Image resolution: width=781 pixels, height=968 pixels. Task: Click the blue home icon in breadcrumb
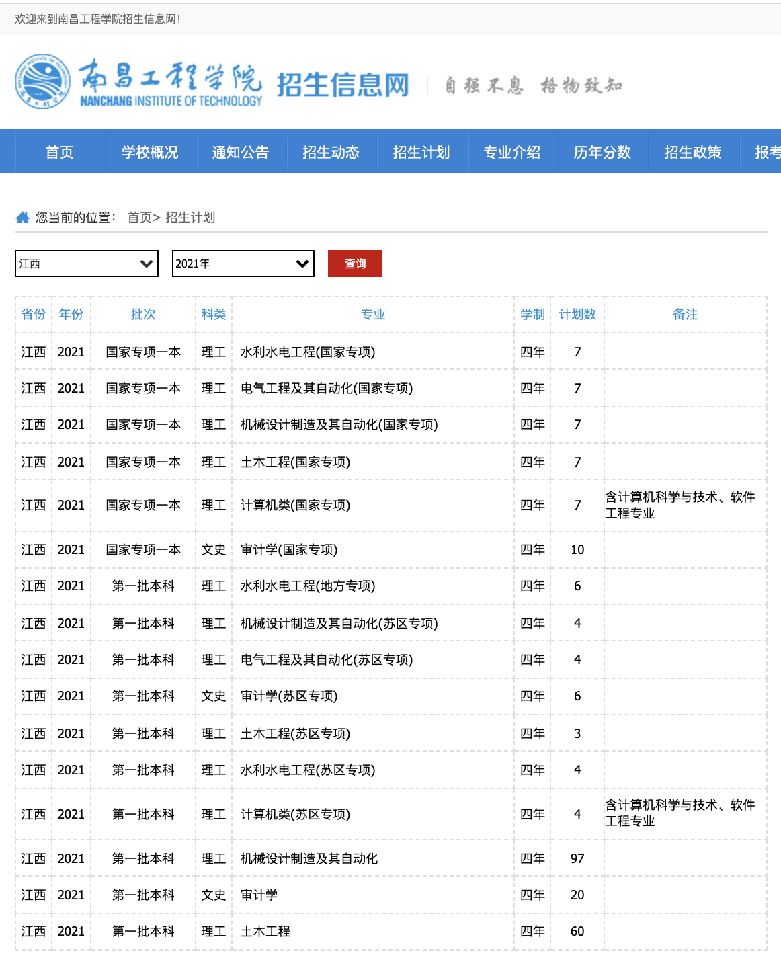coord(23,217)
